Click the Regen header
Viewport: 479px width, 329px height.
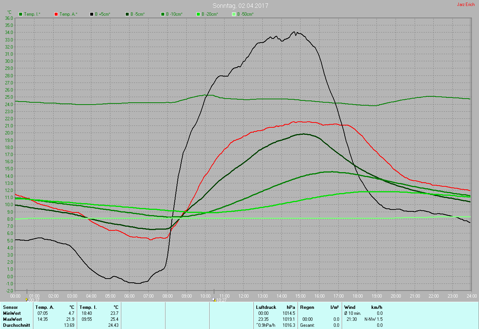coord(306,307)
